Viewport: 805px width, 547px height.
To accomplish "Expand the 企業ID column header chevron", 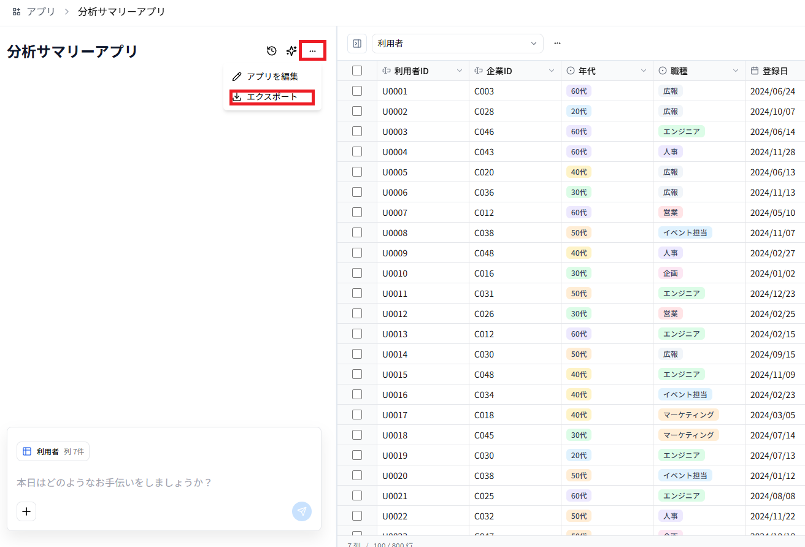I will (x=552, y=71).
